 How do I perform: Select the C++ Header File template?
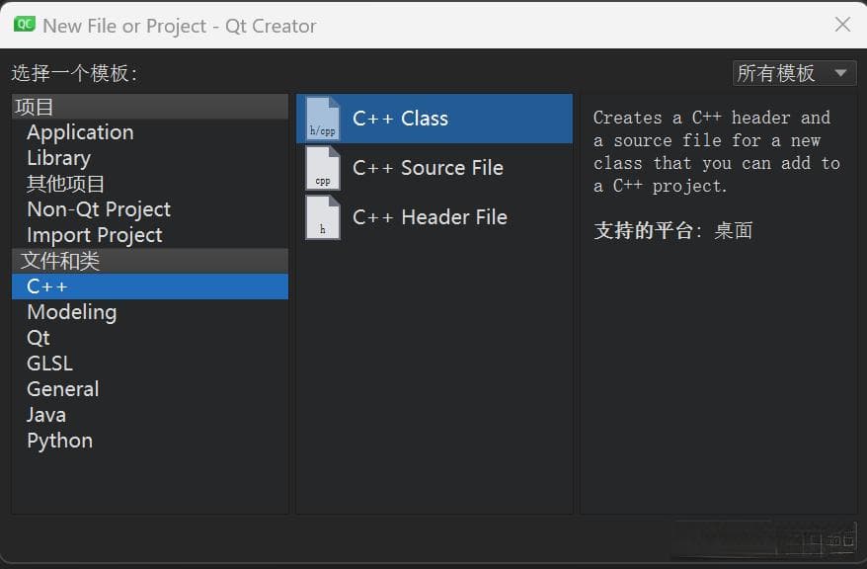pos(434,217)
